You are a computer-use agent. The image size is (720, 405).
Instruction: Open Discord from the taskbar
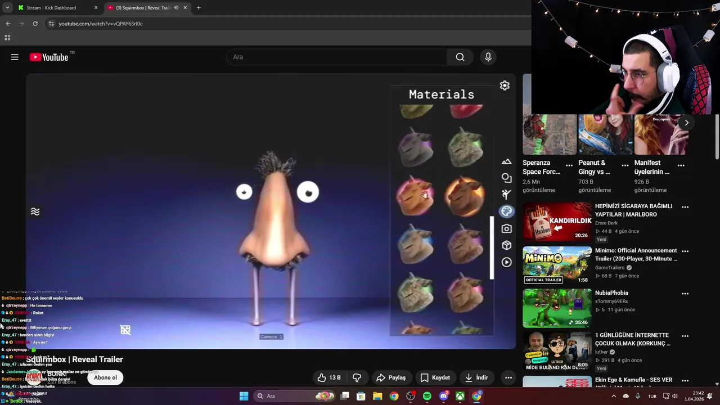pyautogui.click(x=443, y=396)
